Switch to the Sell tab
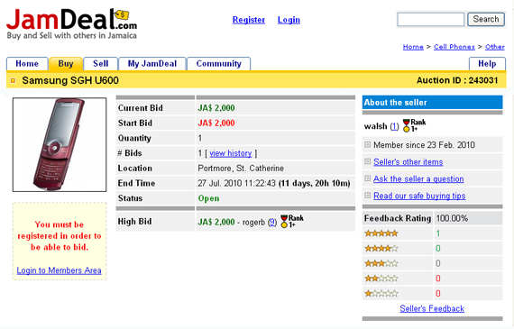 101,64
